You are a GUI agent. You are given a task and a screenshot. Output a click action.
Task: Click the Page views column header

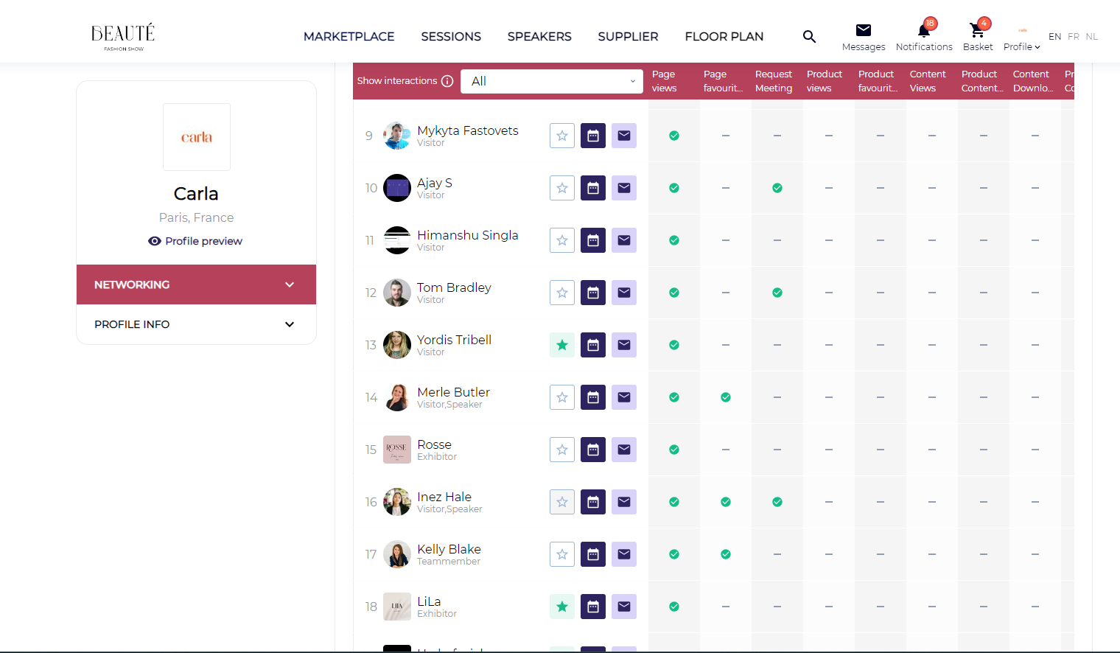click(664, 81)
